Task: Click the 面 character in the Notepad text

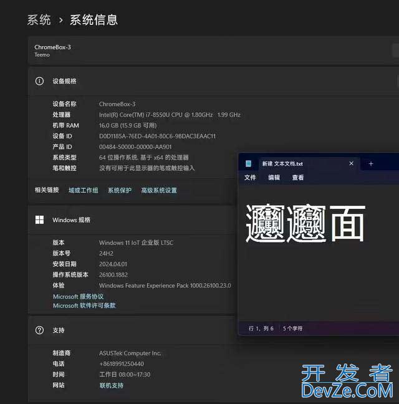Action: tap(347, 223)
